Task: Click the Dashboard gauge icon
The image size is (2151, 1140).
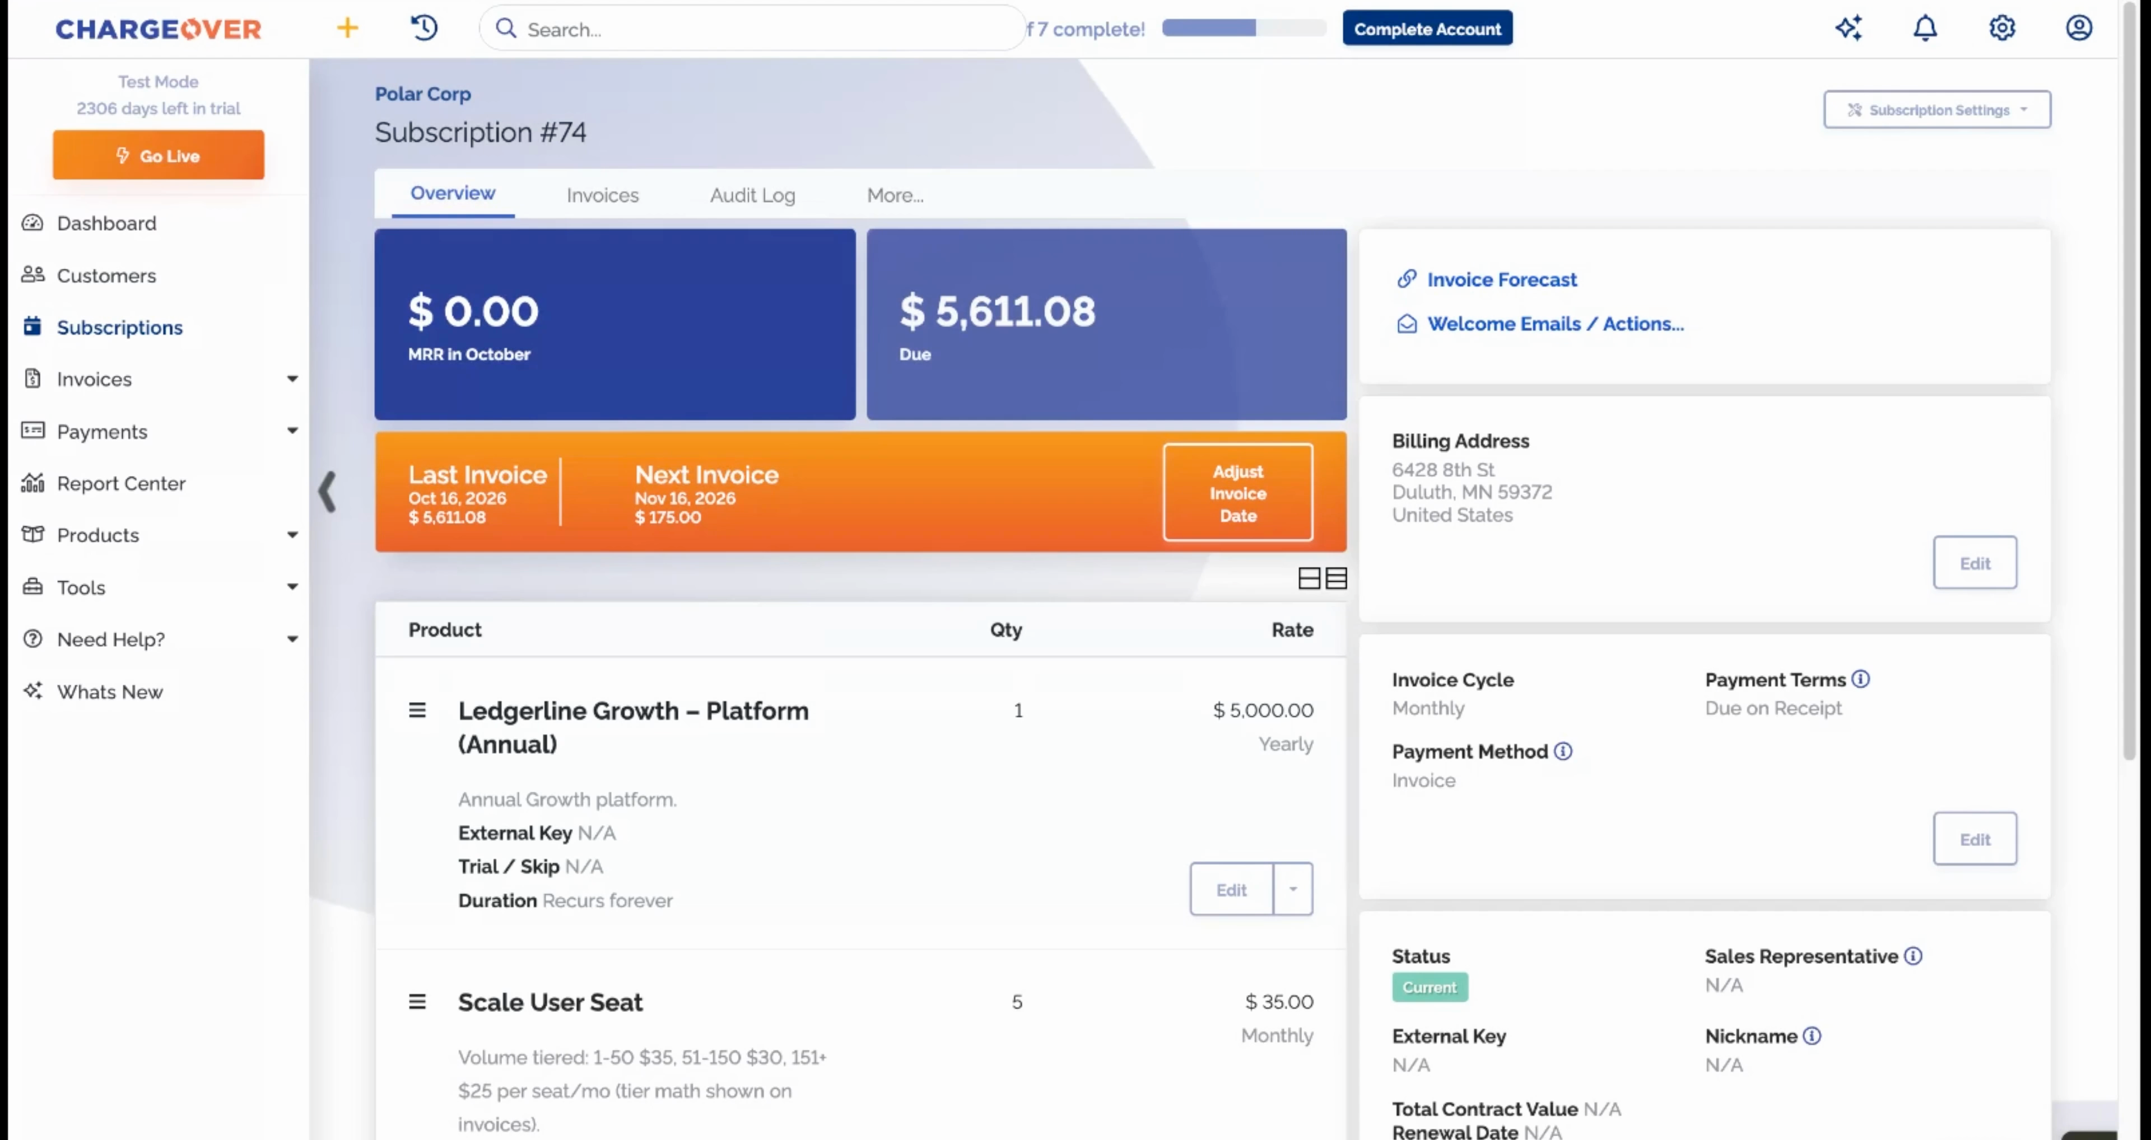Action: click(32, 223)
